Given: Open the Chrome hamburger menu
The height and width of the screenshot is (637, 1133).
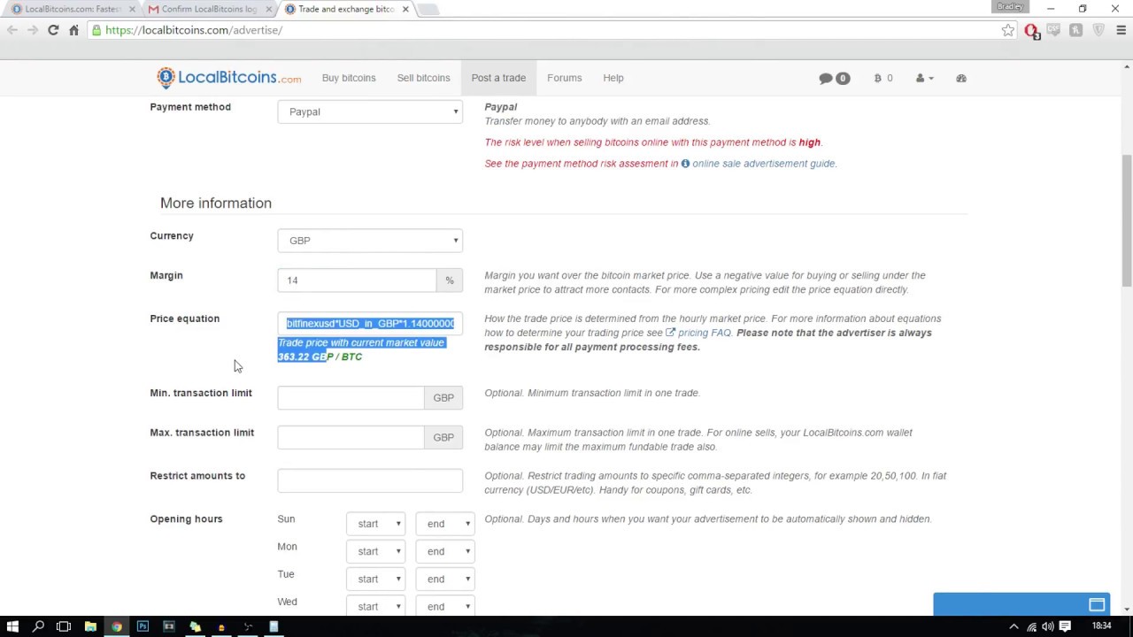Looking at the screenshot, I should (1121, 30).
